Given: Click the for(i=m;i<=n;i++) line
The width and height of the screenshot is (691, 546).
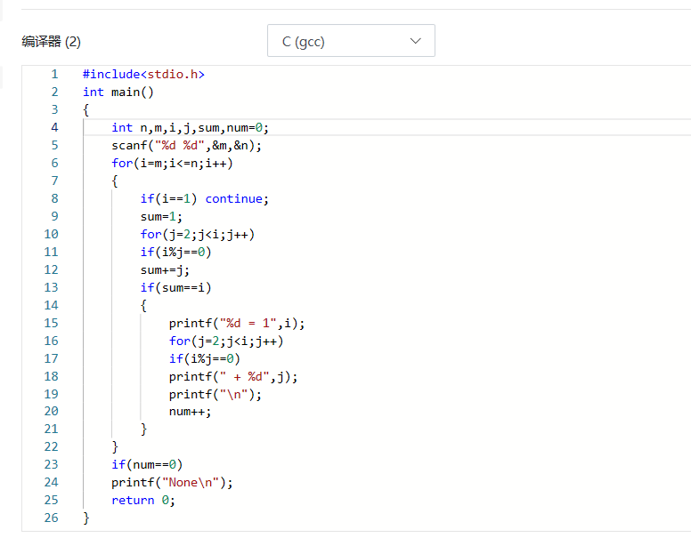Looking at the screenshot, I should point(172,164).
